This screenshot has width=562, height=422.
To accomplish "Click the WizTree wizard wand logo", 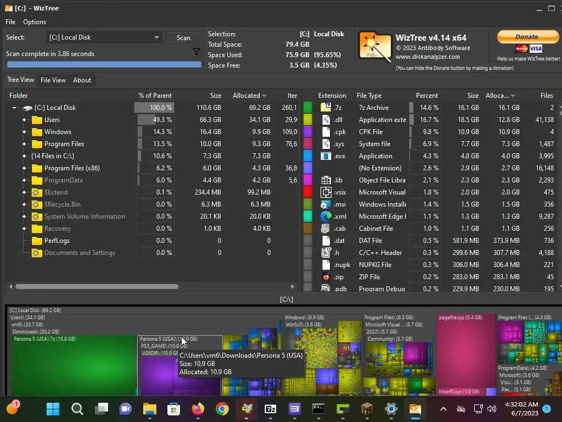I will click(x=375, y=47).
